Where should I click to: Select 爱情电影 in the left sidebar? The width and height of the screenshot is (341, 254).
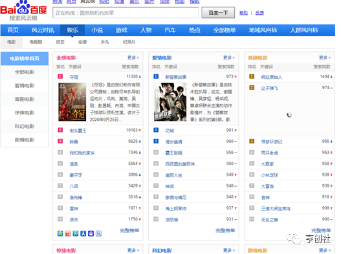(x=25, y=86)
